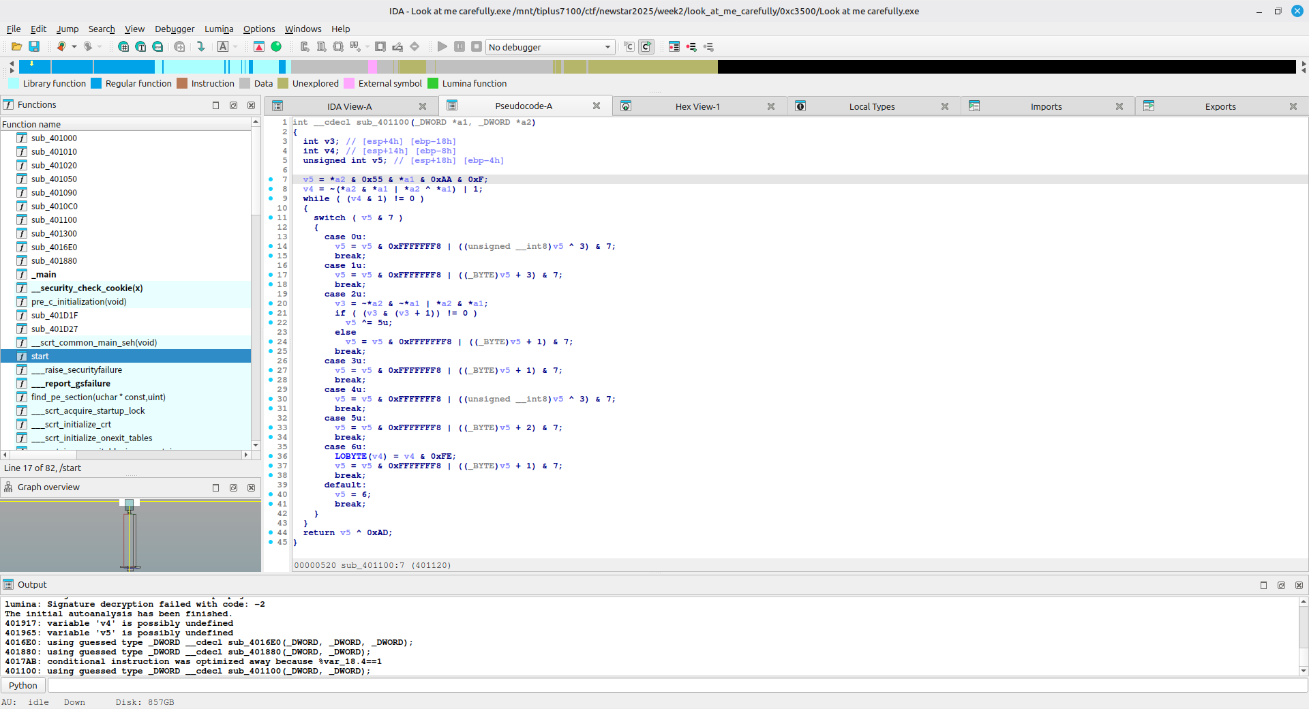1309x709 pixels.
Task: Open the Lumina menu
Action: [218, 29]
